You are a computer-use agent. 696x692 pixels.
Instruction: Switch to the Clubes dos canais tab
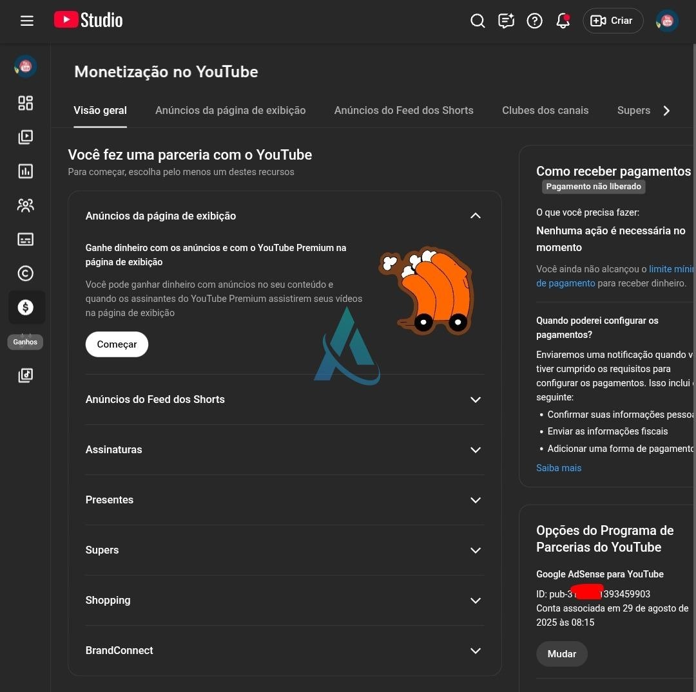[x=545, y=110]
